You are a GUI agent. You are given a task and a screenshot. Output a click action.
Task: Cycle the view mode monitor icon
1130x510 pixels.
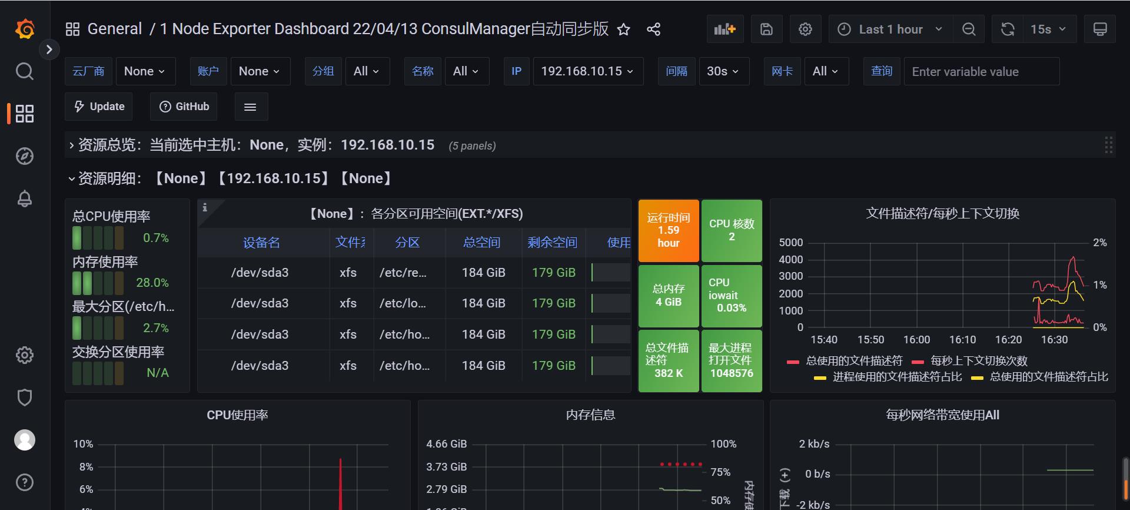pyautogui.click(x=1100, y=29)
